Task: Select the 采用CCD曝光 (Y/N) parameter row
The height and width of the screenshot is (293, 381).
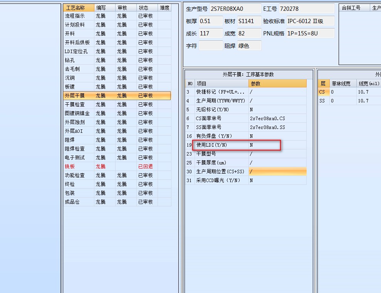Action: [x=246, y=180]
